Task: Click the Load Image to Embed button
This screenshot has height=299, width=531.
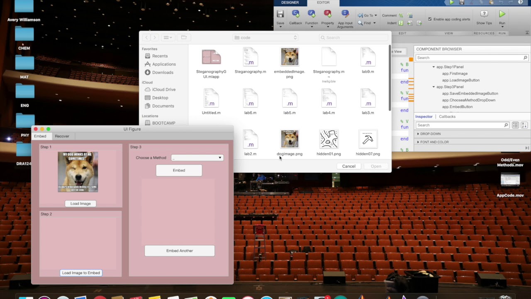Action: [81, 273]
